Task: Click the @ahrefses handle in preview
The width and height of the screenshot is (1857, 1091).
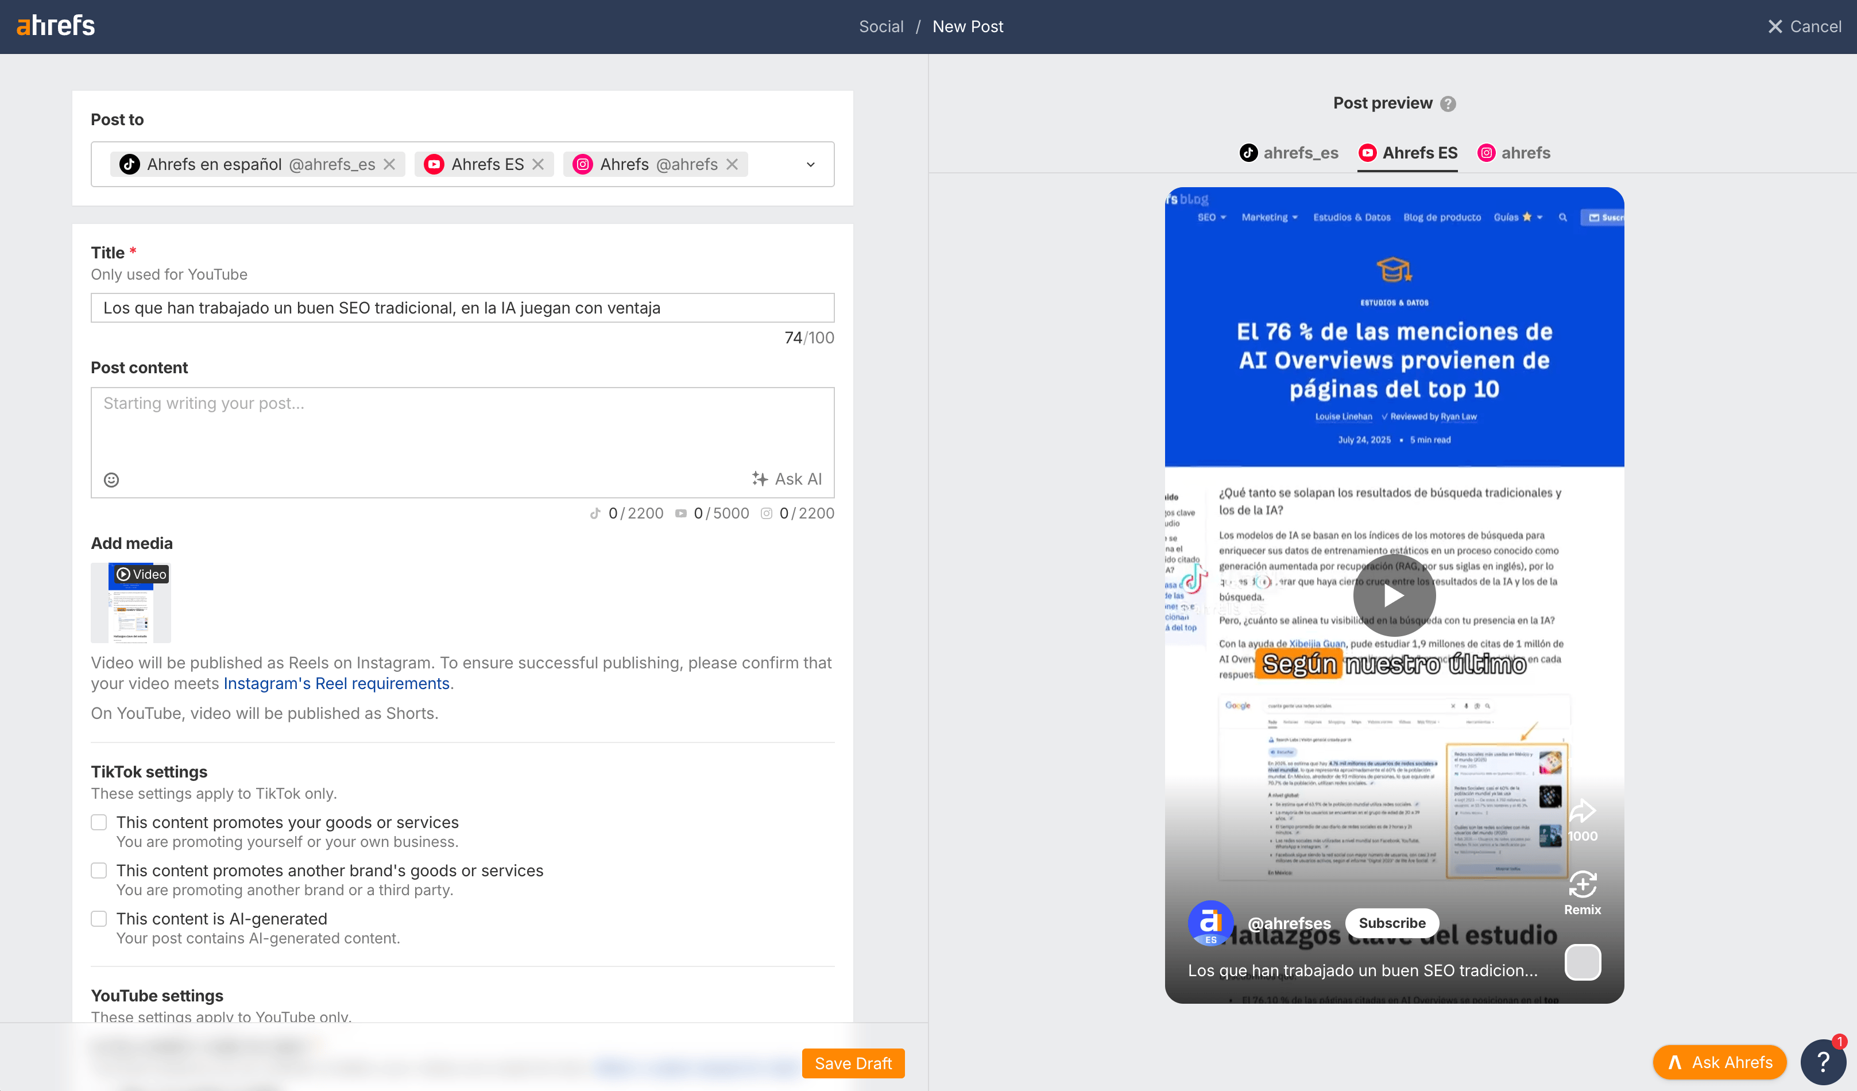Action: [x=1290, y=923]
